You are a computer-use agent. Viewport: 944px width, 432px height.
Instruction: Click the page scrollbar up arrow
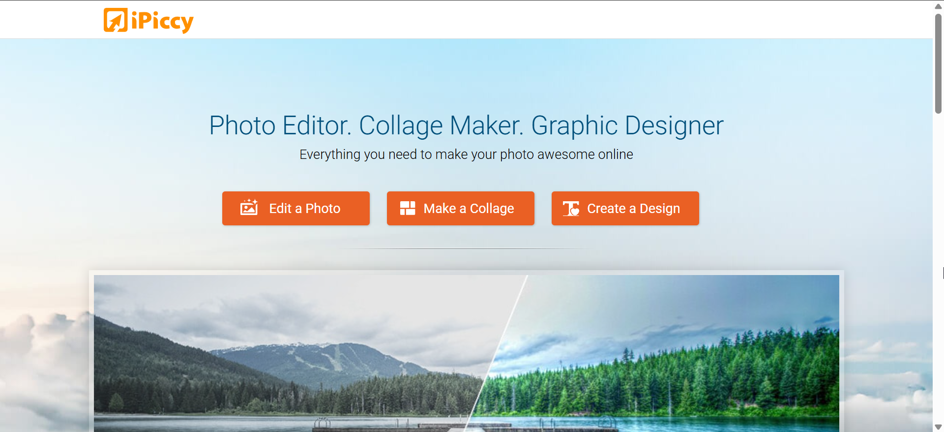(938, 6)
